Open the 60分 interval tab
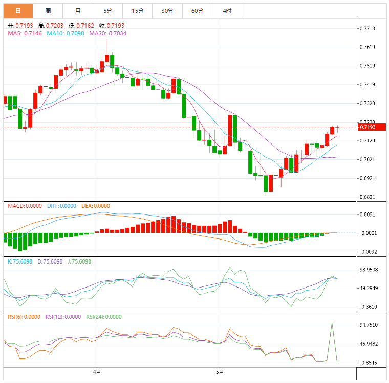The width and height of the screenshot is (389, 383). [x=197, y=11]
